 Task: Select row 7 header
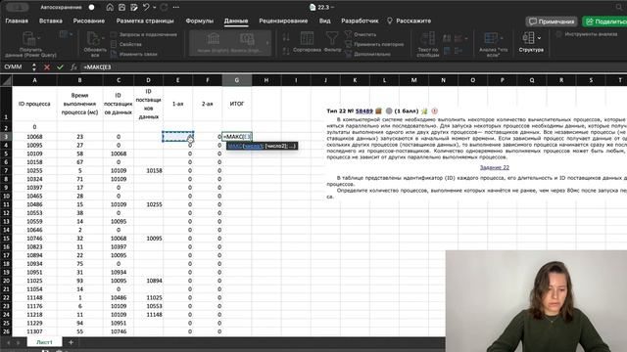6,170
